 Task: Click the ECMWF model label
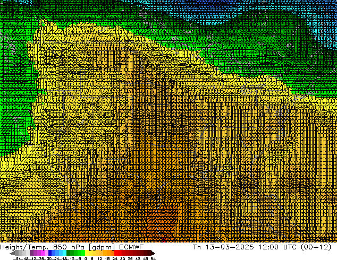click(x=131, y=247)
